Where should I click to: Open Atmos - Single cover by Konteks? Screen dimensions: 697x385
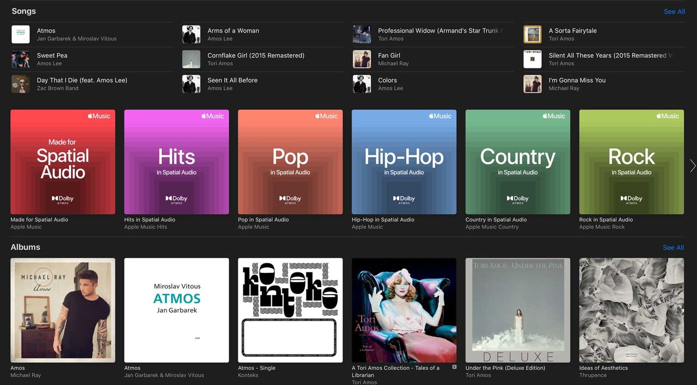(290, 311)
